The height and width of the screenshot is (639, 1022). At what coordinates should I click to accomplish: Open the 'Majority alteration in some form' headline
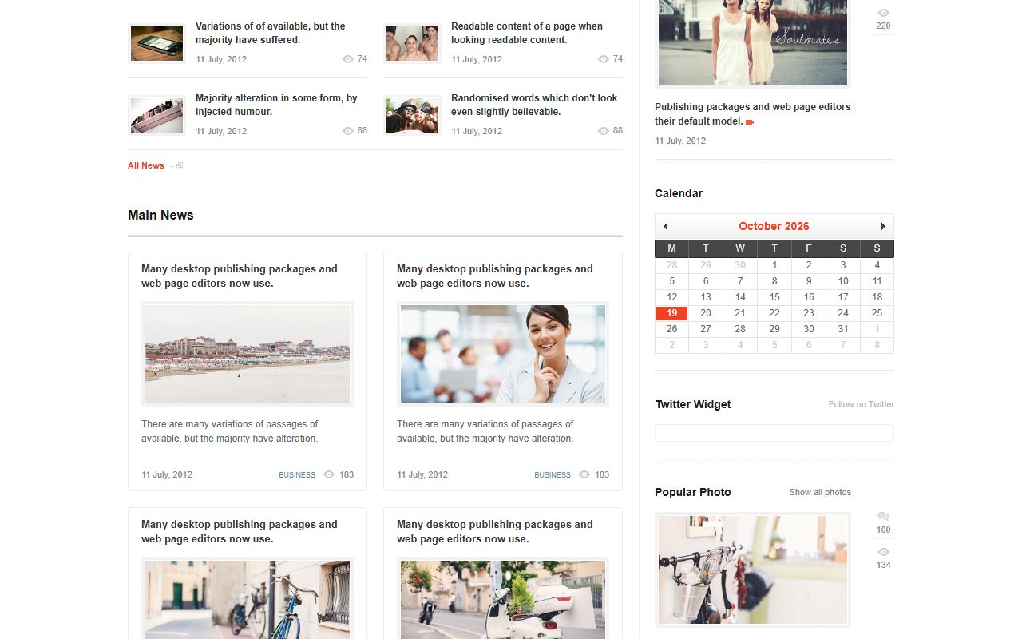[x=276, y=105]
